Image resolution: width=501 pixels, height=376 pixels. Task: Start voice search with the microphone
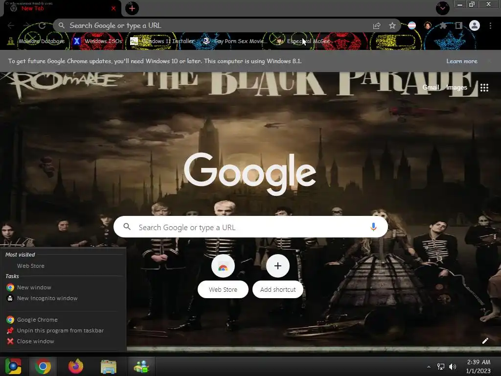[373, 227]
